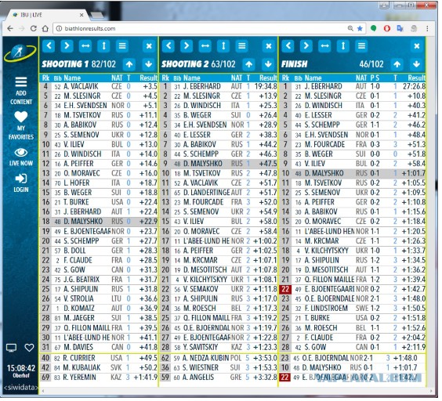Viewport: 442px width, 401px height.
Task: Move Shooting 2 list up with arrow
Action: (248, 64)
